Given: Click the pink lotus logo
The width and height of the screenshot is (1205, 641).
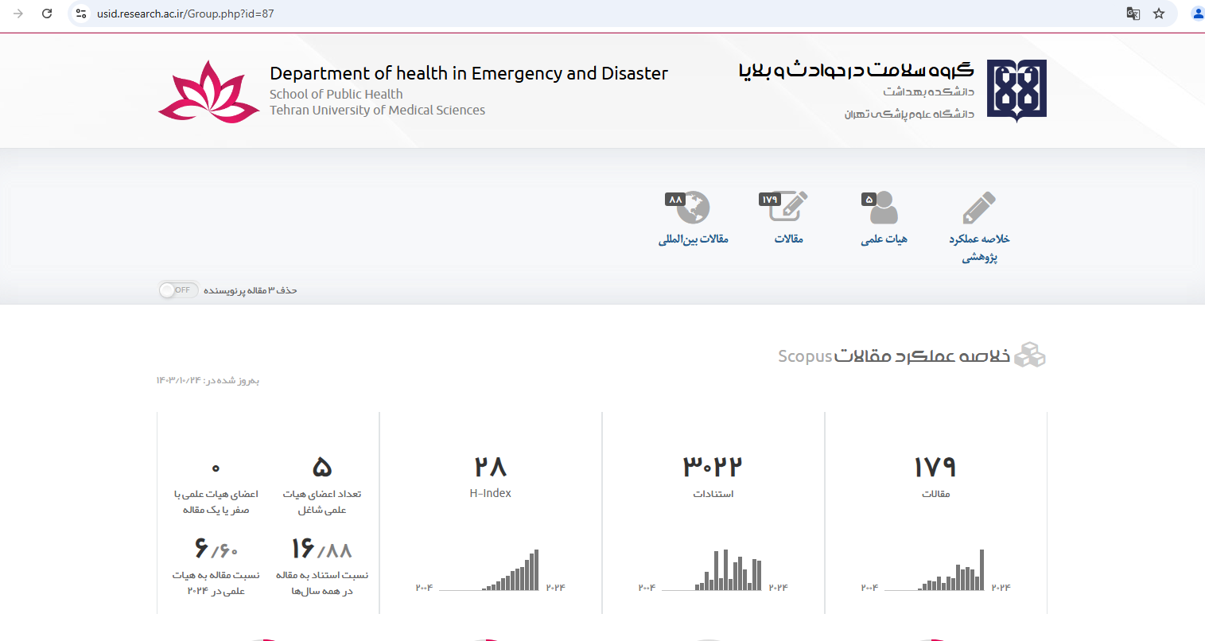Looking at the screenshot, I should coord(208,92).
